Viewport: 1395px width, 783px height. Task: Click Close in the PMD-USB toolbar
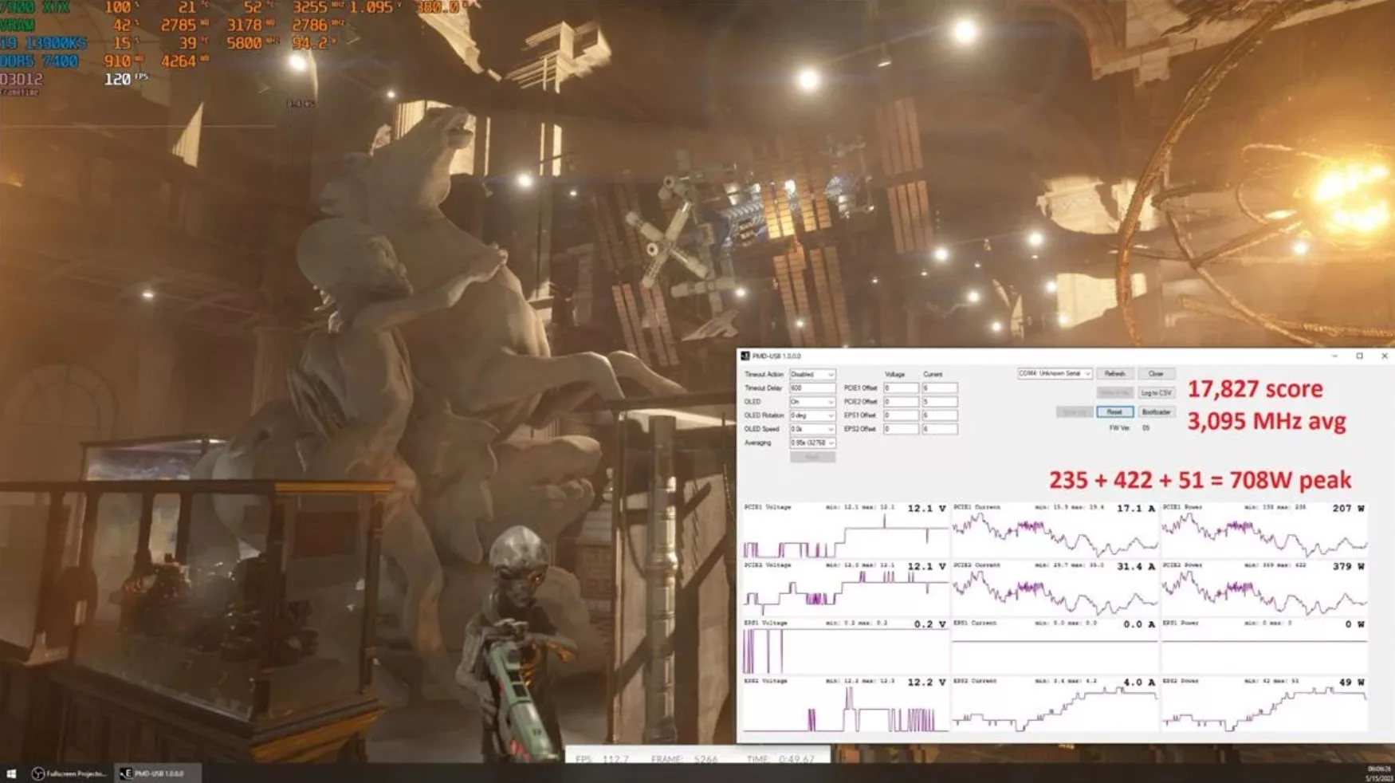1156,374
